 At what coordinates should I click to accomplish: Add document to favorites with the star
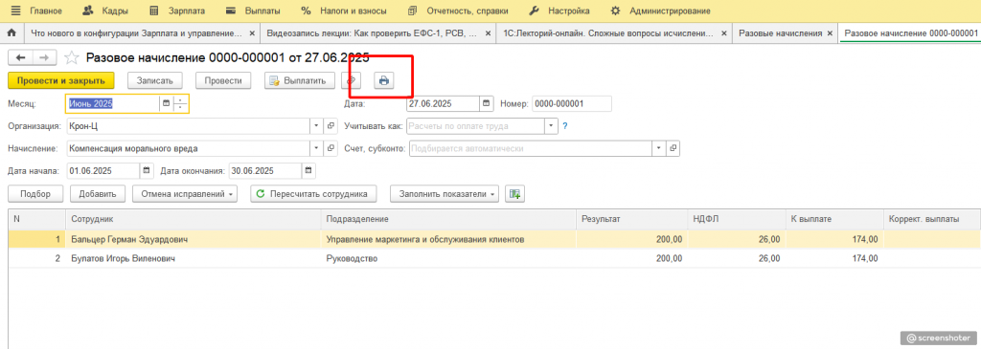(x=72, y=58)
